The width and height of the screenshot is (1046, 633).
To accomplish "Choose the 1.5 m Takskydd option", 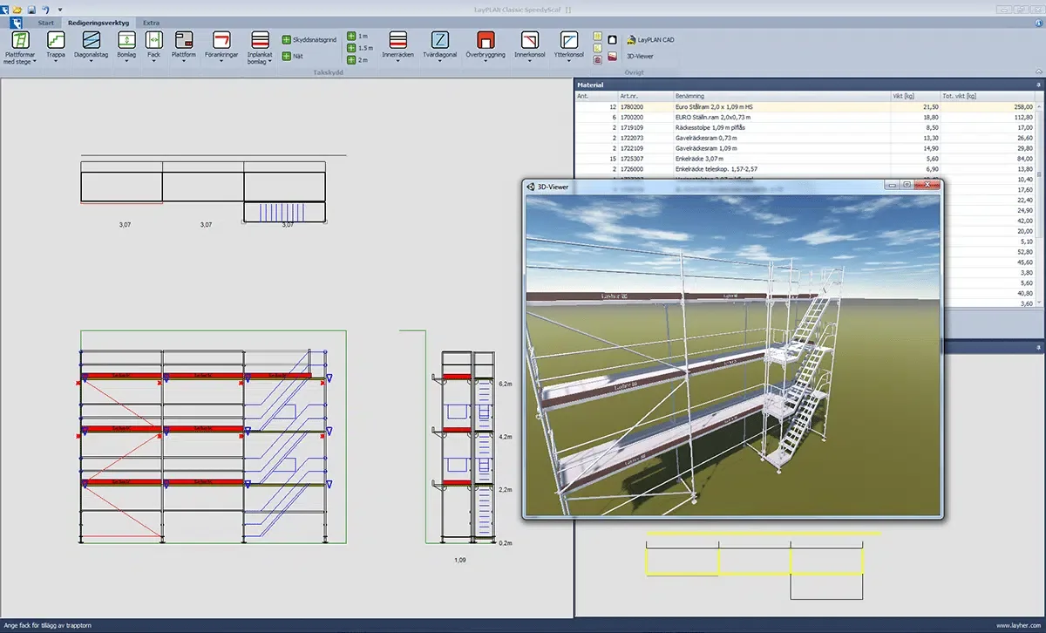I will click(359, 48).
